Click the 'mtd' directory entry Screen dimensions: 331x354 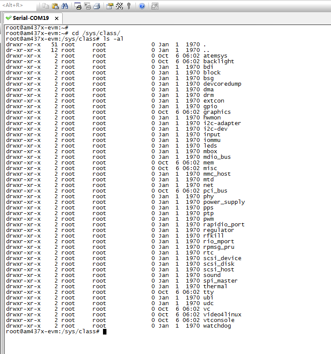[x=209, y=180]
